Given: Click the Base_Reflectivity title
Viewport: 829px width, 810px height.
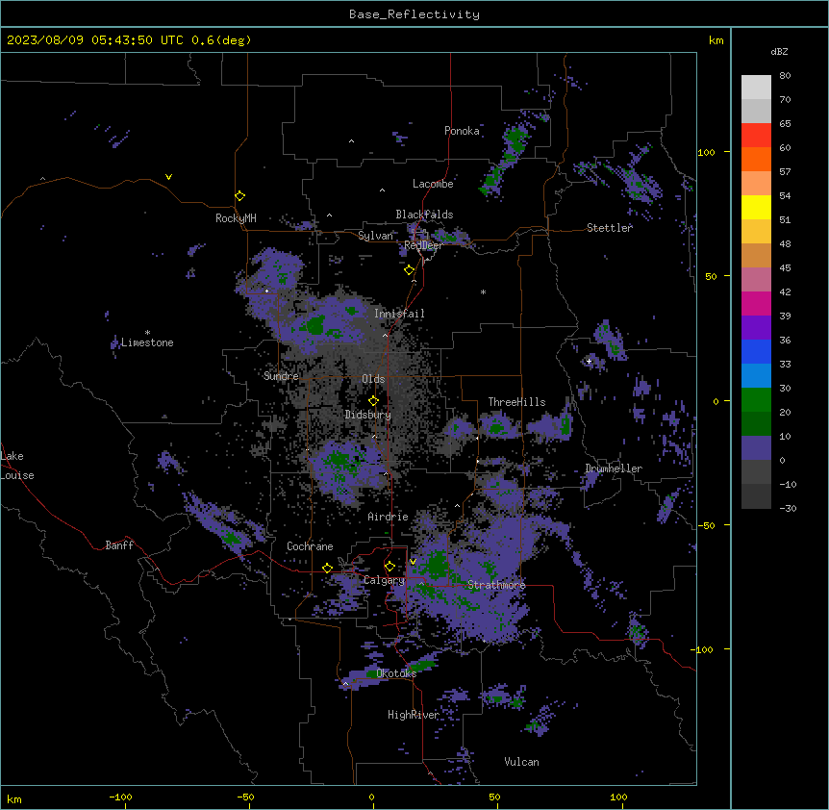Looking at the screenshot, I should (x=414, y=14).
